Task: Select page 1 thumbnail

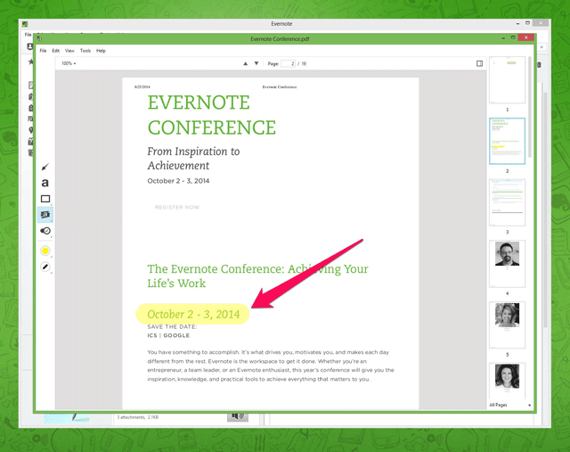Action: coord(507,80)
